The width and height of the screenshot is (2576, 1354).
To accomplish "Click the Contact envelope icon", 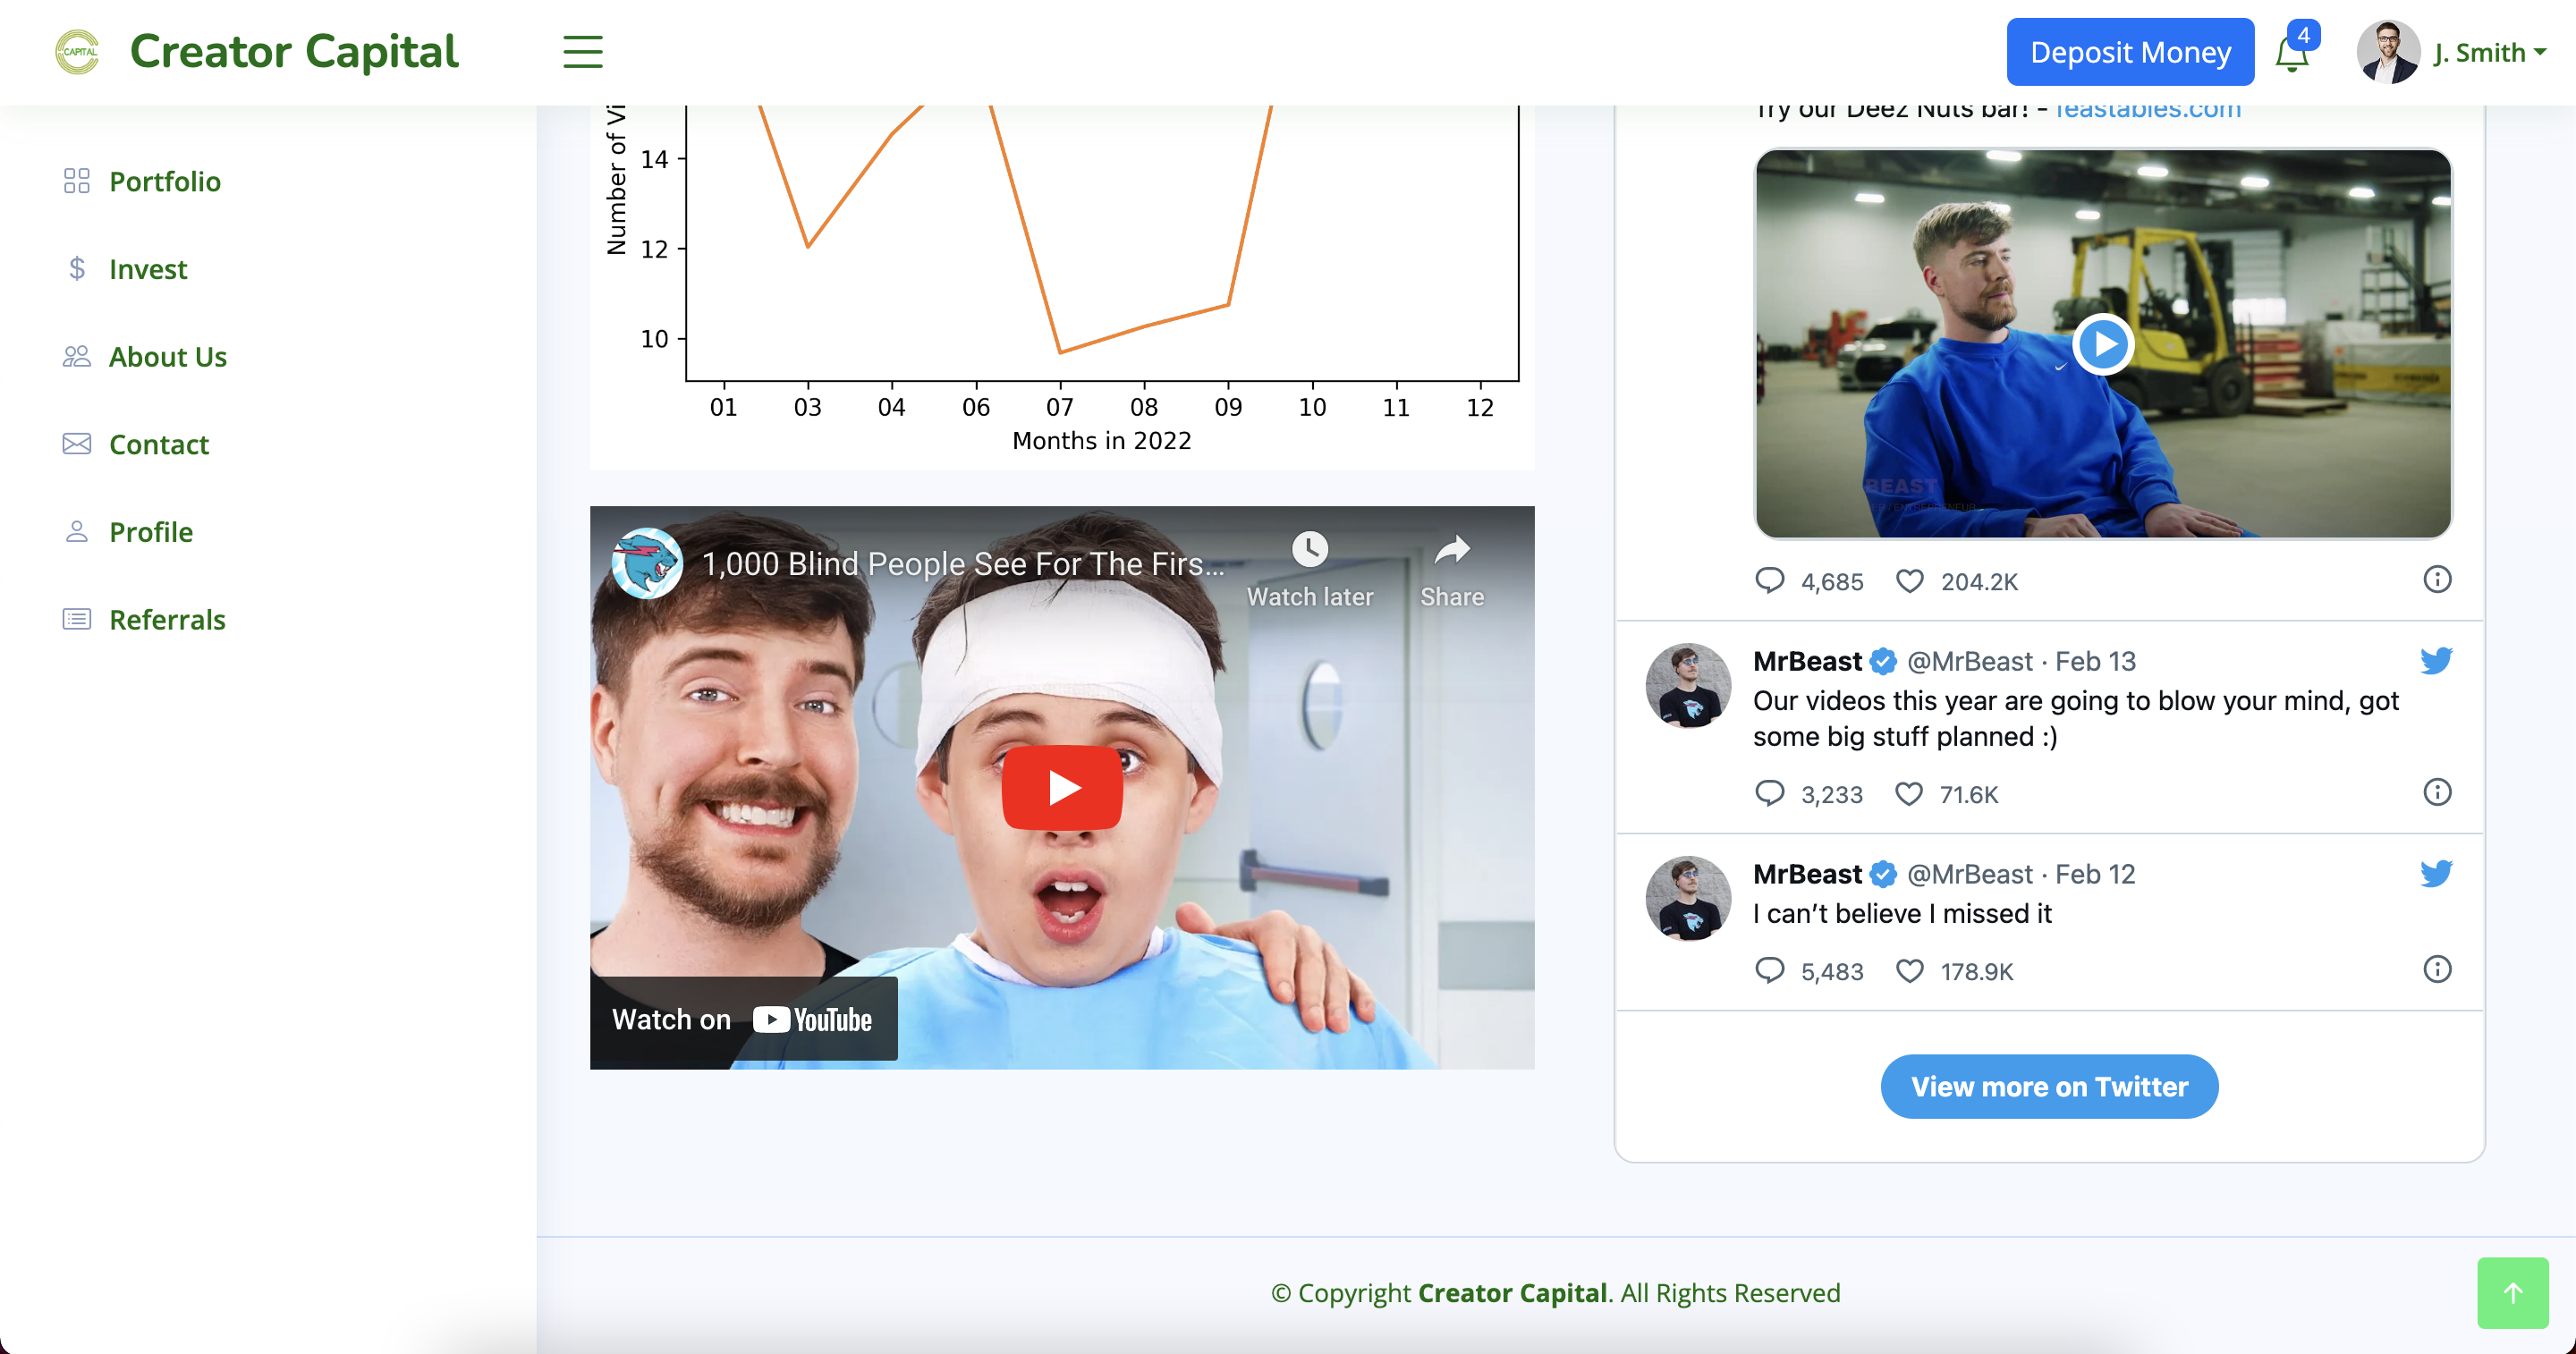I will click(x=76, y=444).
